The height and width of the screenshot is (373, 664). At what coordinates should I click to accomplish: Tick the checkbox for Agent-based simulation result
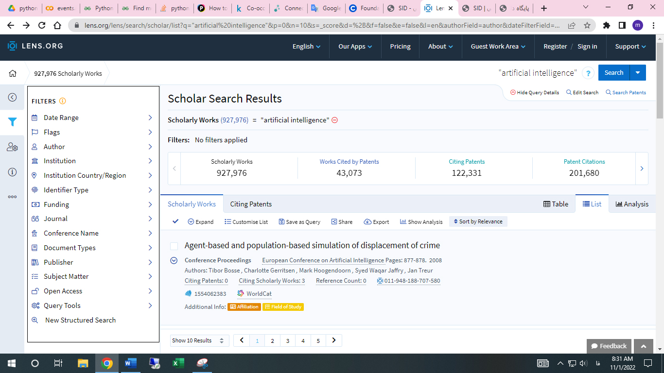[x=174, y=246]
